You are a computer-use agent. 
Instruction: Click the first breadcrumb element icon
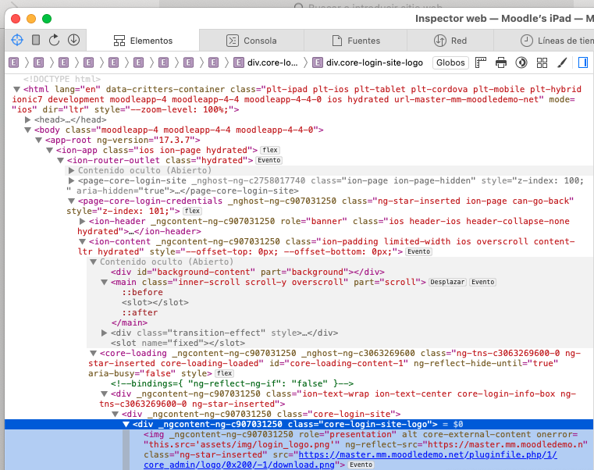(14, 62)
